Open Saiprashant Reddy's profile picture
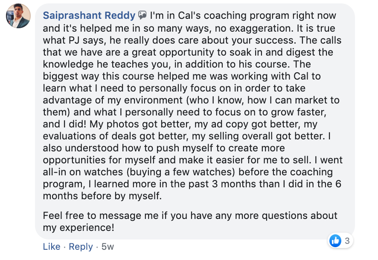 coord(18,16)
